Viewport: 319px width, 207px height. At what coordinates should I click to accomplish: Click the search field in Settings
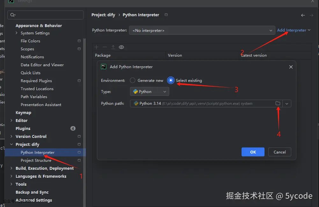[x=45, y=15]
